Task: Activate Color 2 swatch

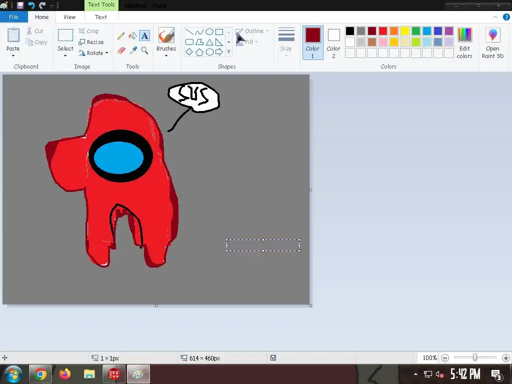Action: click(333, 42)
